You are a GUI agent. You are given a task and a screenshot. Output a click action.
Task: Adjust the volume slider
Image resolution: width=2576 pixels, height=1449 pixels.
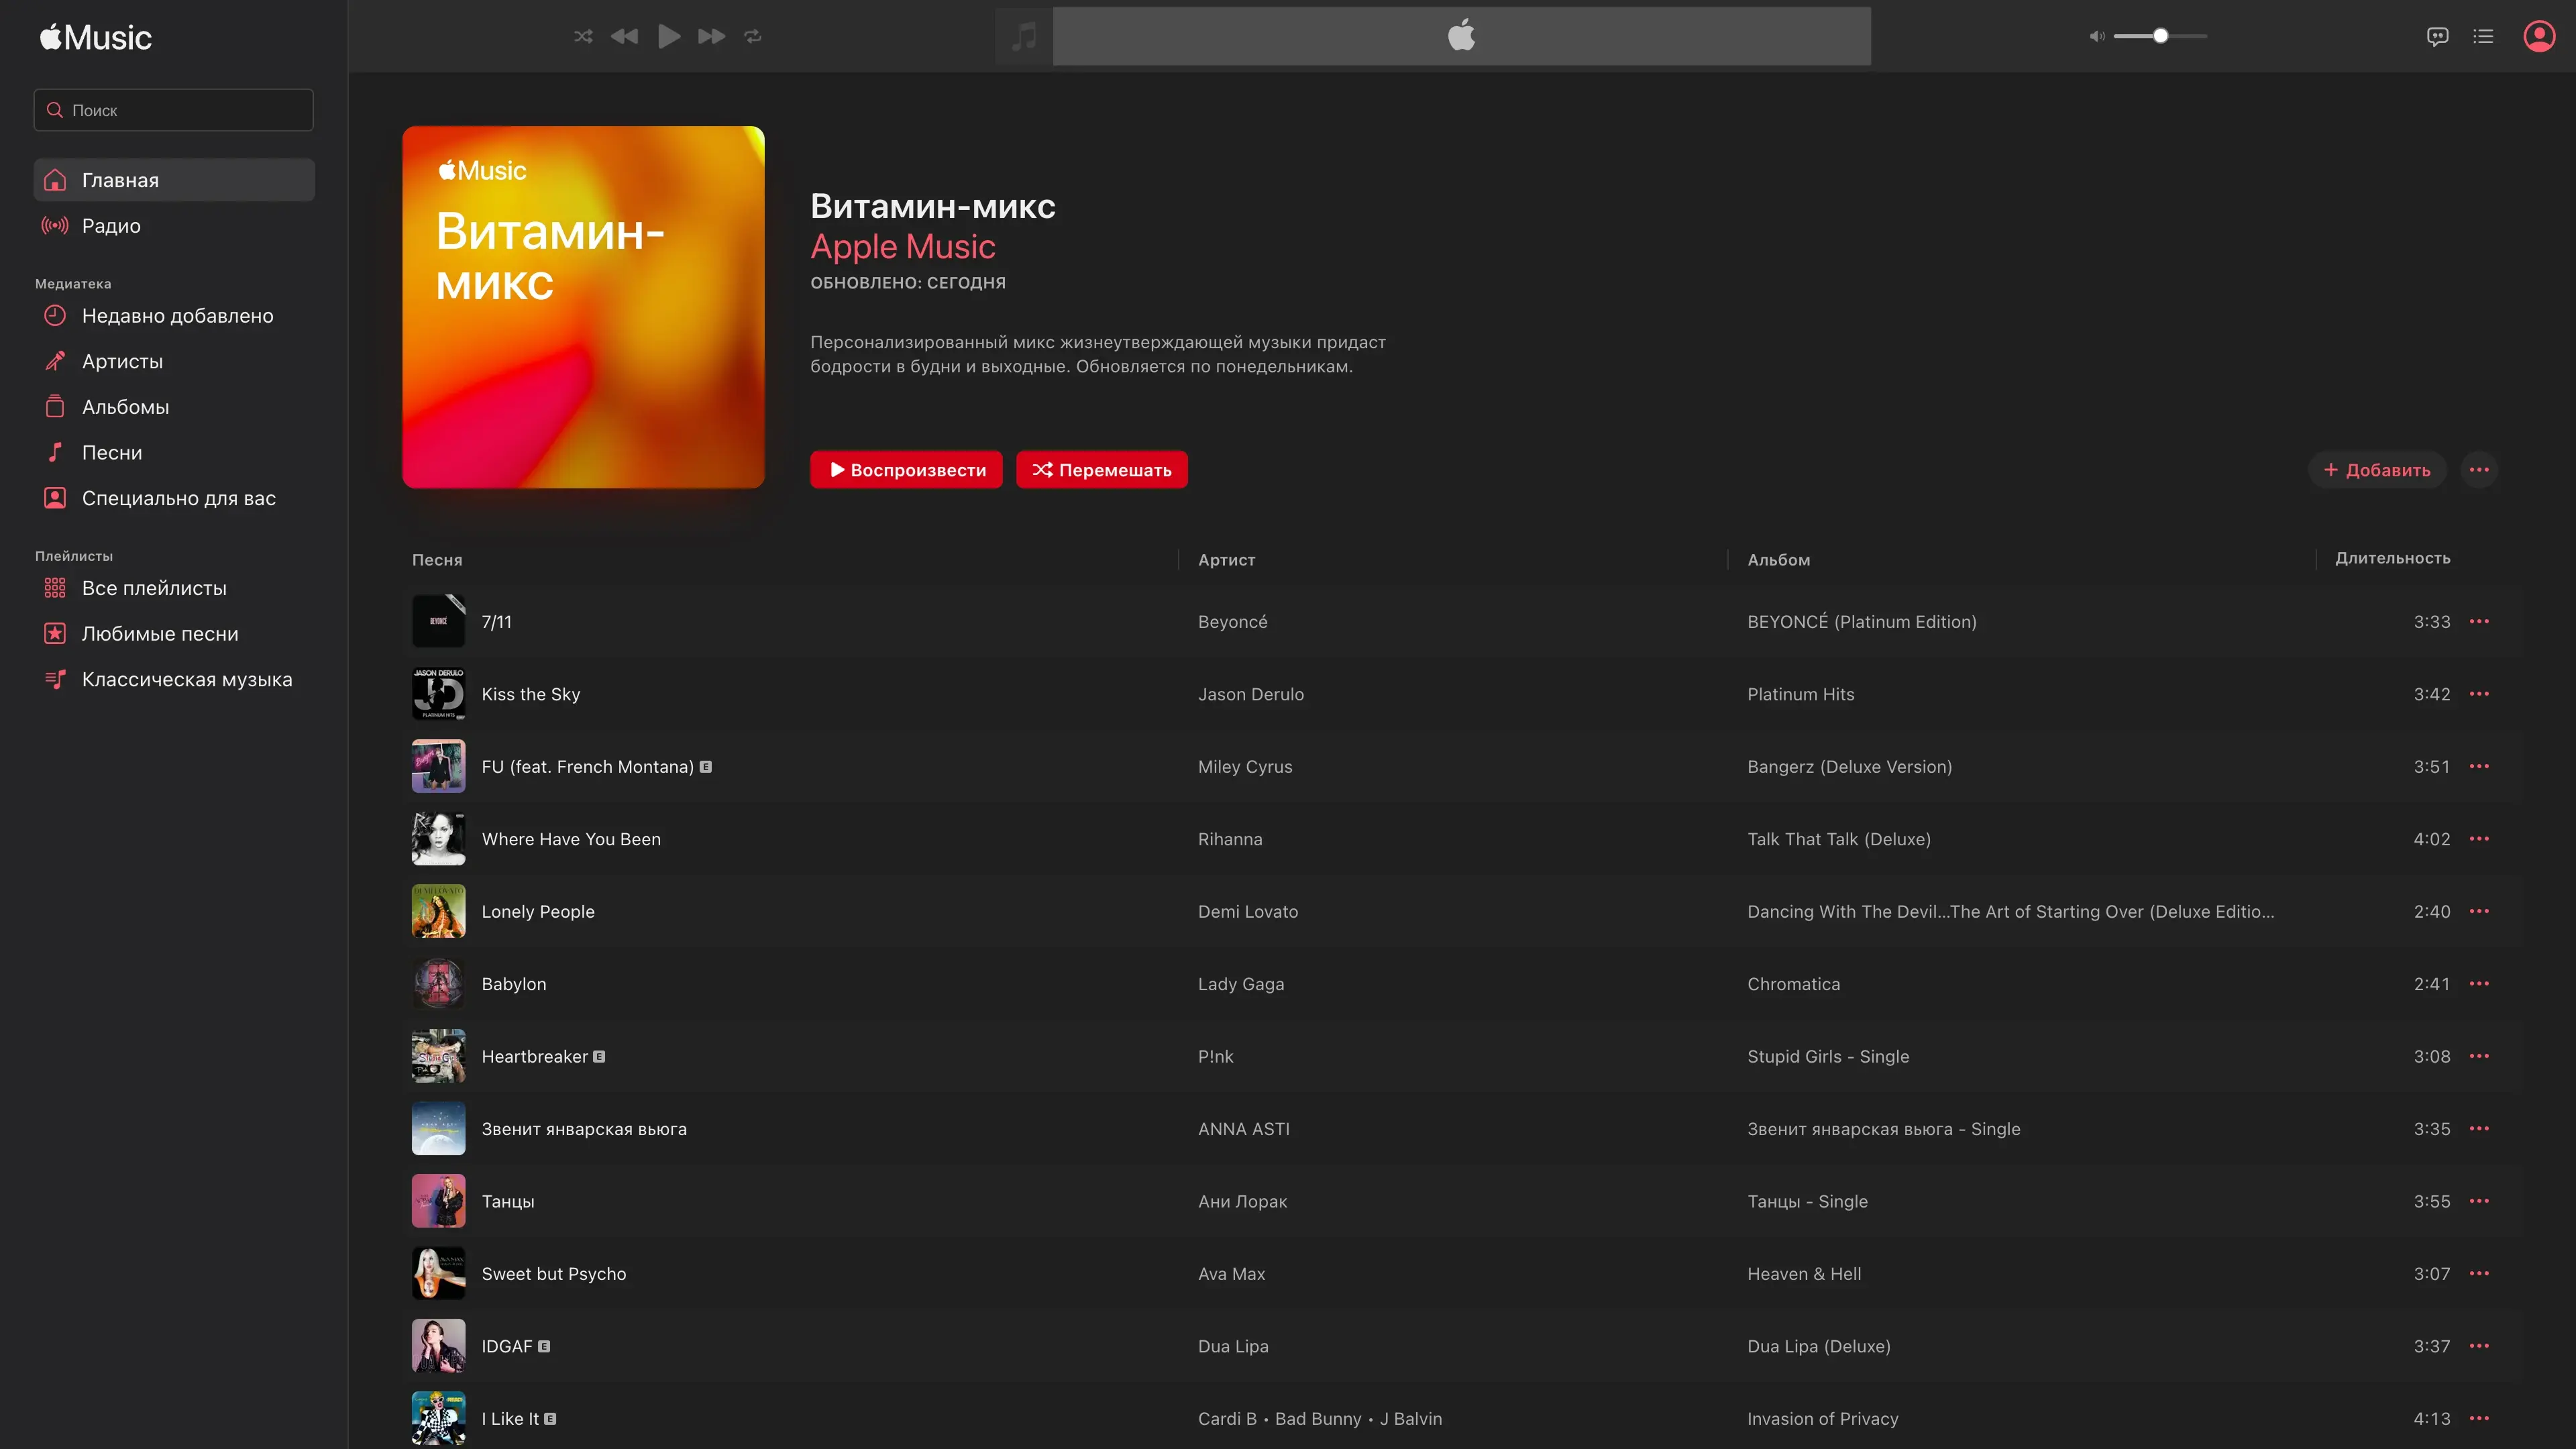(x=2160, y=36)
